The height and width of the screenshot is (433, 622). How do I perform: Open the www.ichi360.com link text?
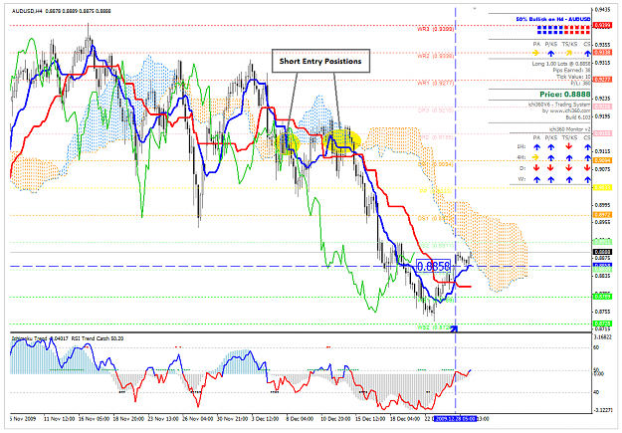coord(569,110)
